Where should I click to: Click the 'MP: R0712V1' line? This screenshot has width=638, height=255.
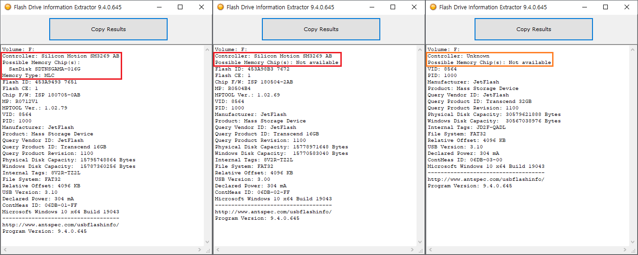pyautogui.click(x=20, y=101)
